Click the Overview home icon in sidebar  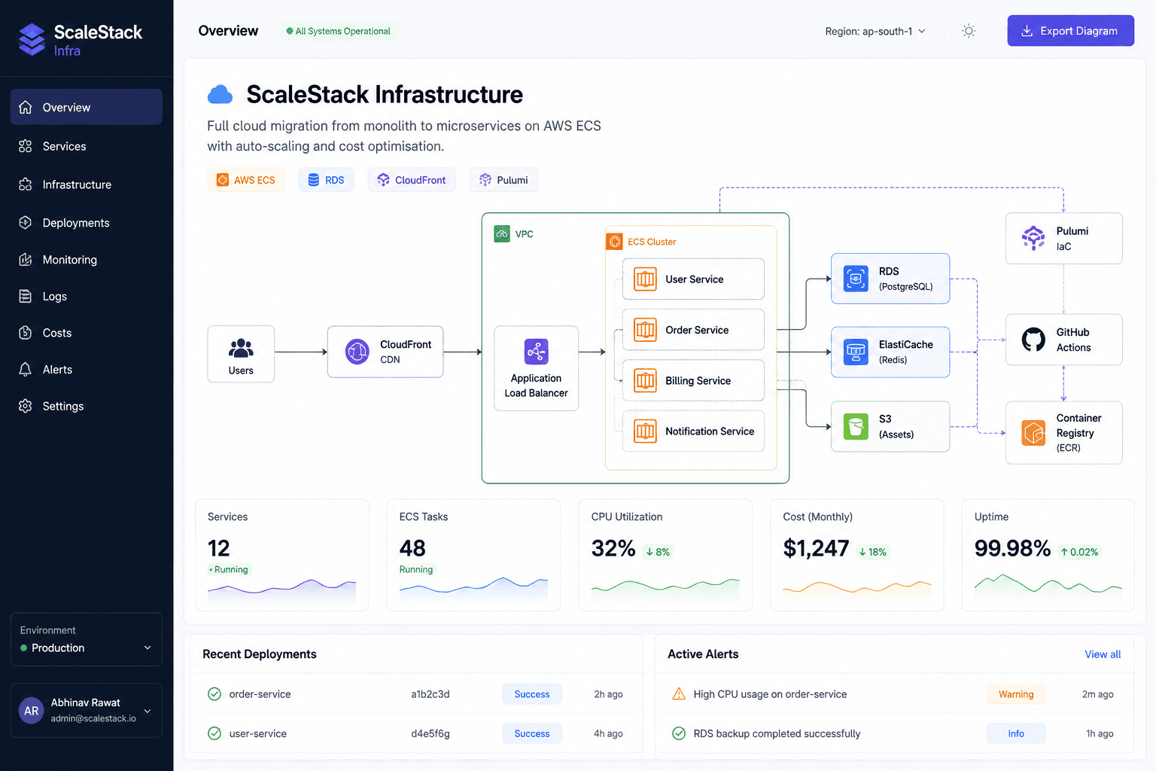(26, 107)
